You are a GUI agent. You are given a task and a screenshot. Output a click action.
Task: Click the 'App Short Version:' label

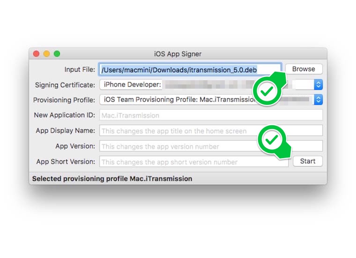click(66, 162)
